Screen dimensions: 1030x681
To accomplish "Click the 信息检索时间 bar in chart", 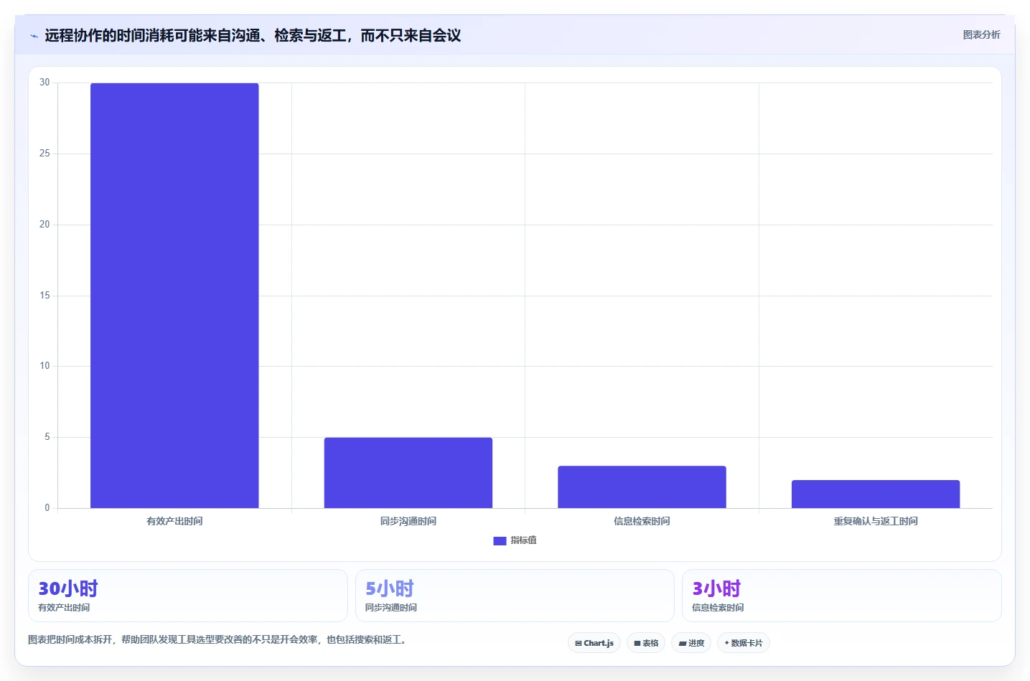I will pos(642,487).
